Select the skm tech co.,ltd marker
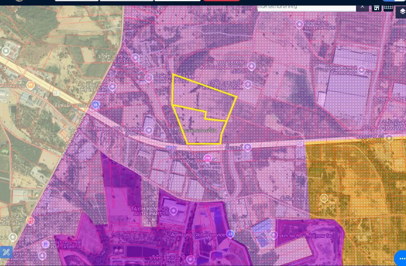 pyautogui.click(x=274, y=236)
